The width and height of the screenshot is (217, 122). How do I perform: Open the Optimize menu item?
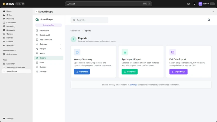click(x=49, y=44)
